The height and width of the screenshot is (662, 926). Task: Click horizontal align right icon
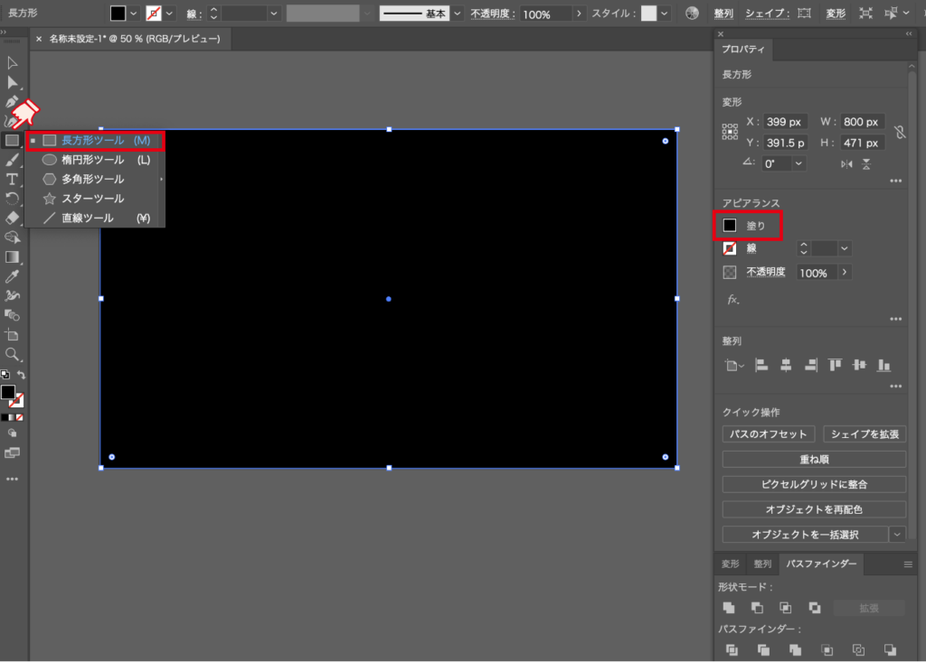coord(811,365)
